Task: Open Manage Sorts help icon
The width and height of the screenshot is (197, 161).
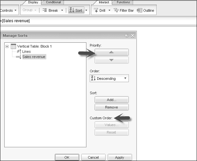Action: click(x=127, y=35)
